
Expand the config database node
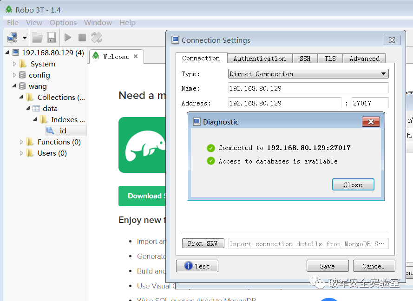[14, 75]
